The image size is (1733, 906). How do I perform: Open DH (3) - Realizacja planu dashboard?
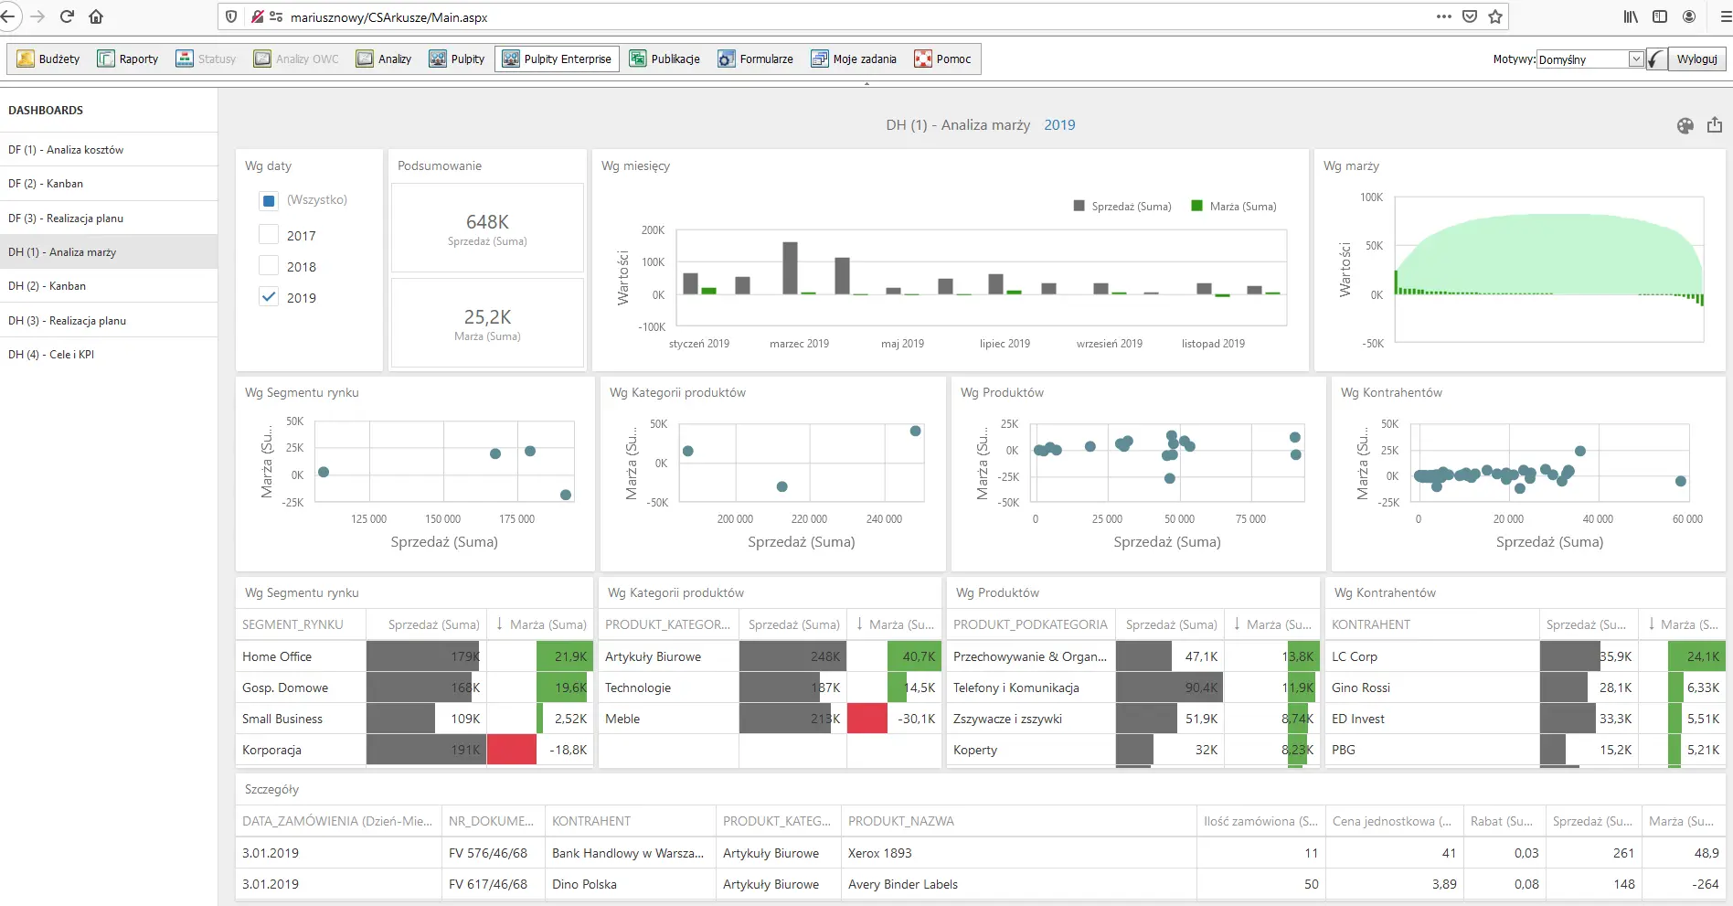tap(109, 320)
